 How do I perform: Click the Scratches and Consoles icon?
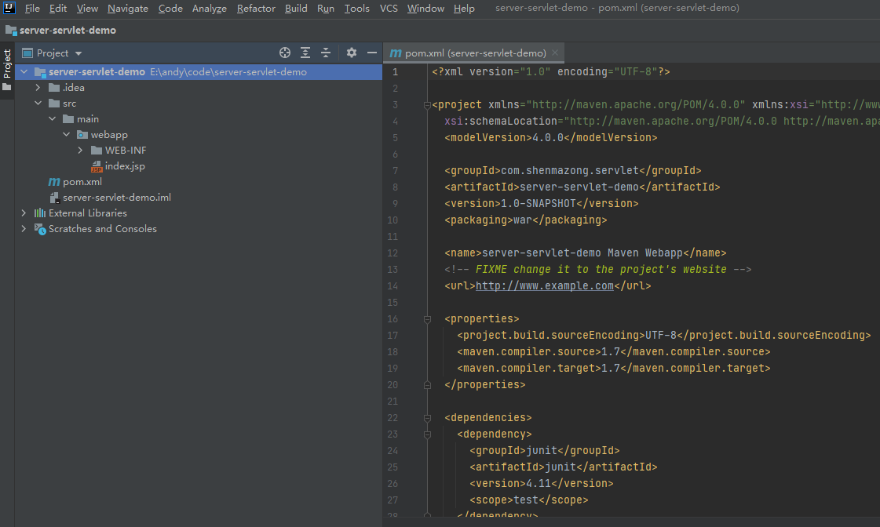point(40,229)
